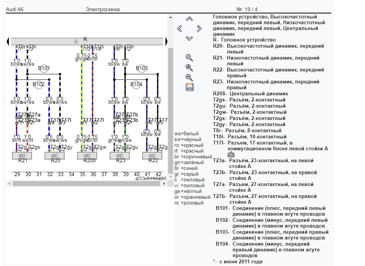Click the horizontal scrollbar left arrow
Viewport: 365px width, 266px height.
point(9,184)
